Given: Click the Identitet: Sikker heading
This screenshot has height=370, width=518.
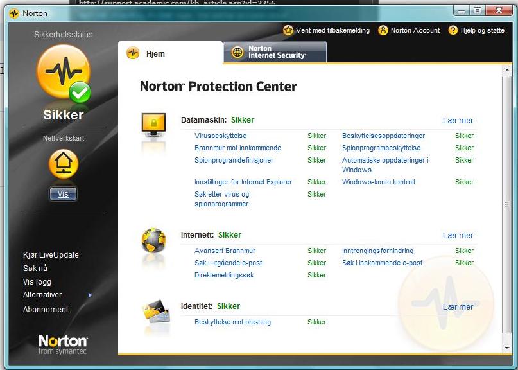Looking at the screenshot, I should (x=211, y=306).
